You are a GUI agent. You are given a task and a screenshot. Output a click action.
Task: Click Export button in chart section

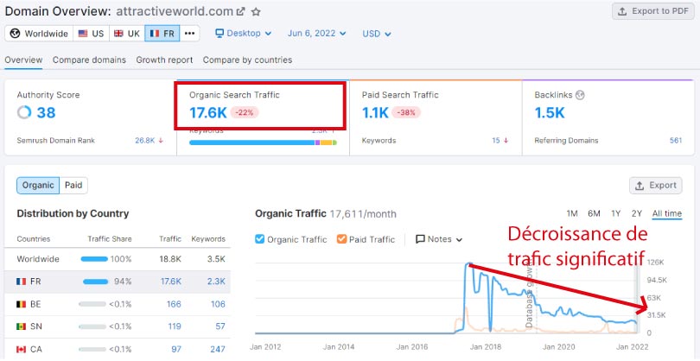(656, 186)
